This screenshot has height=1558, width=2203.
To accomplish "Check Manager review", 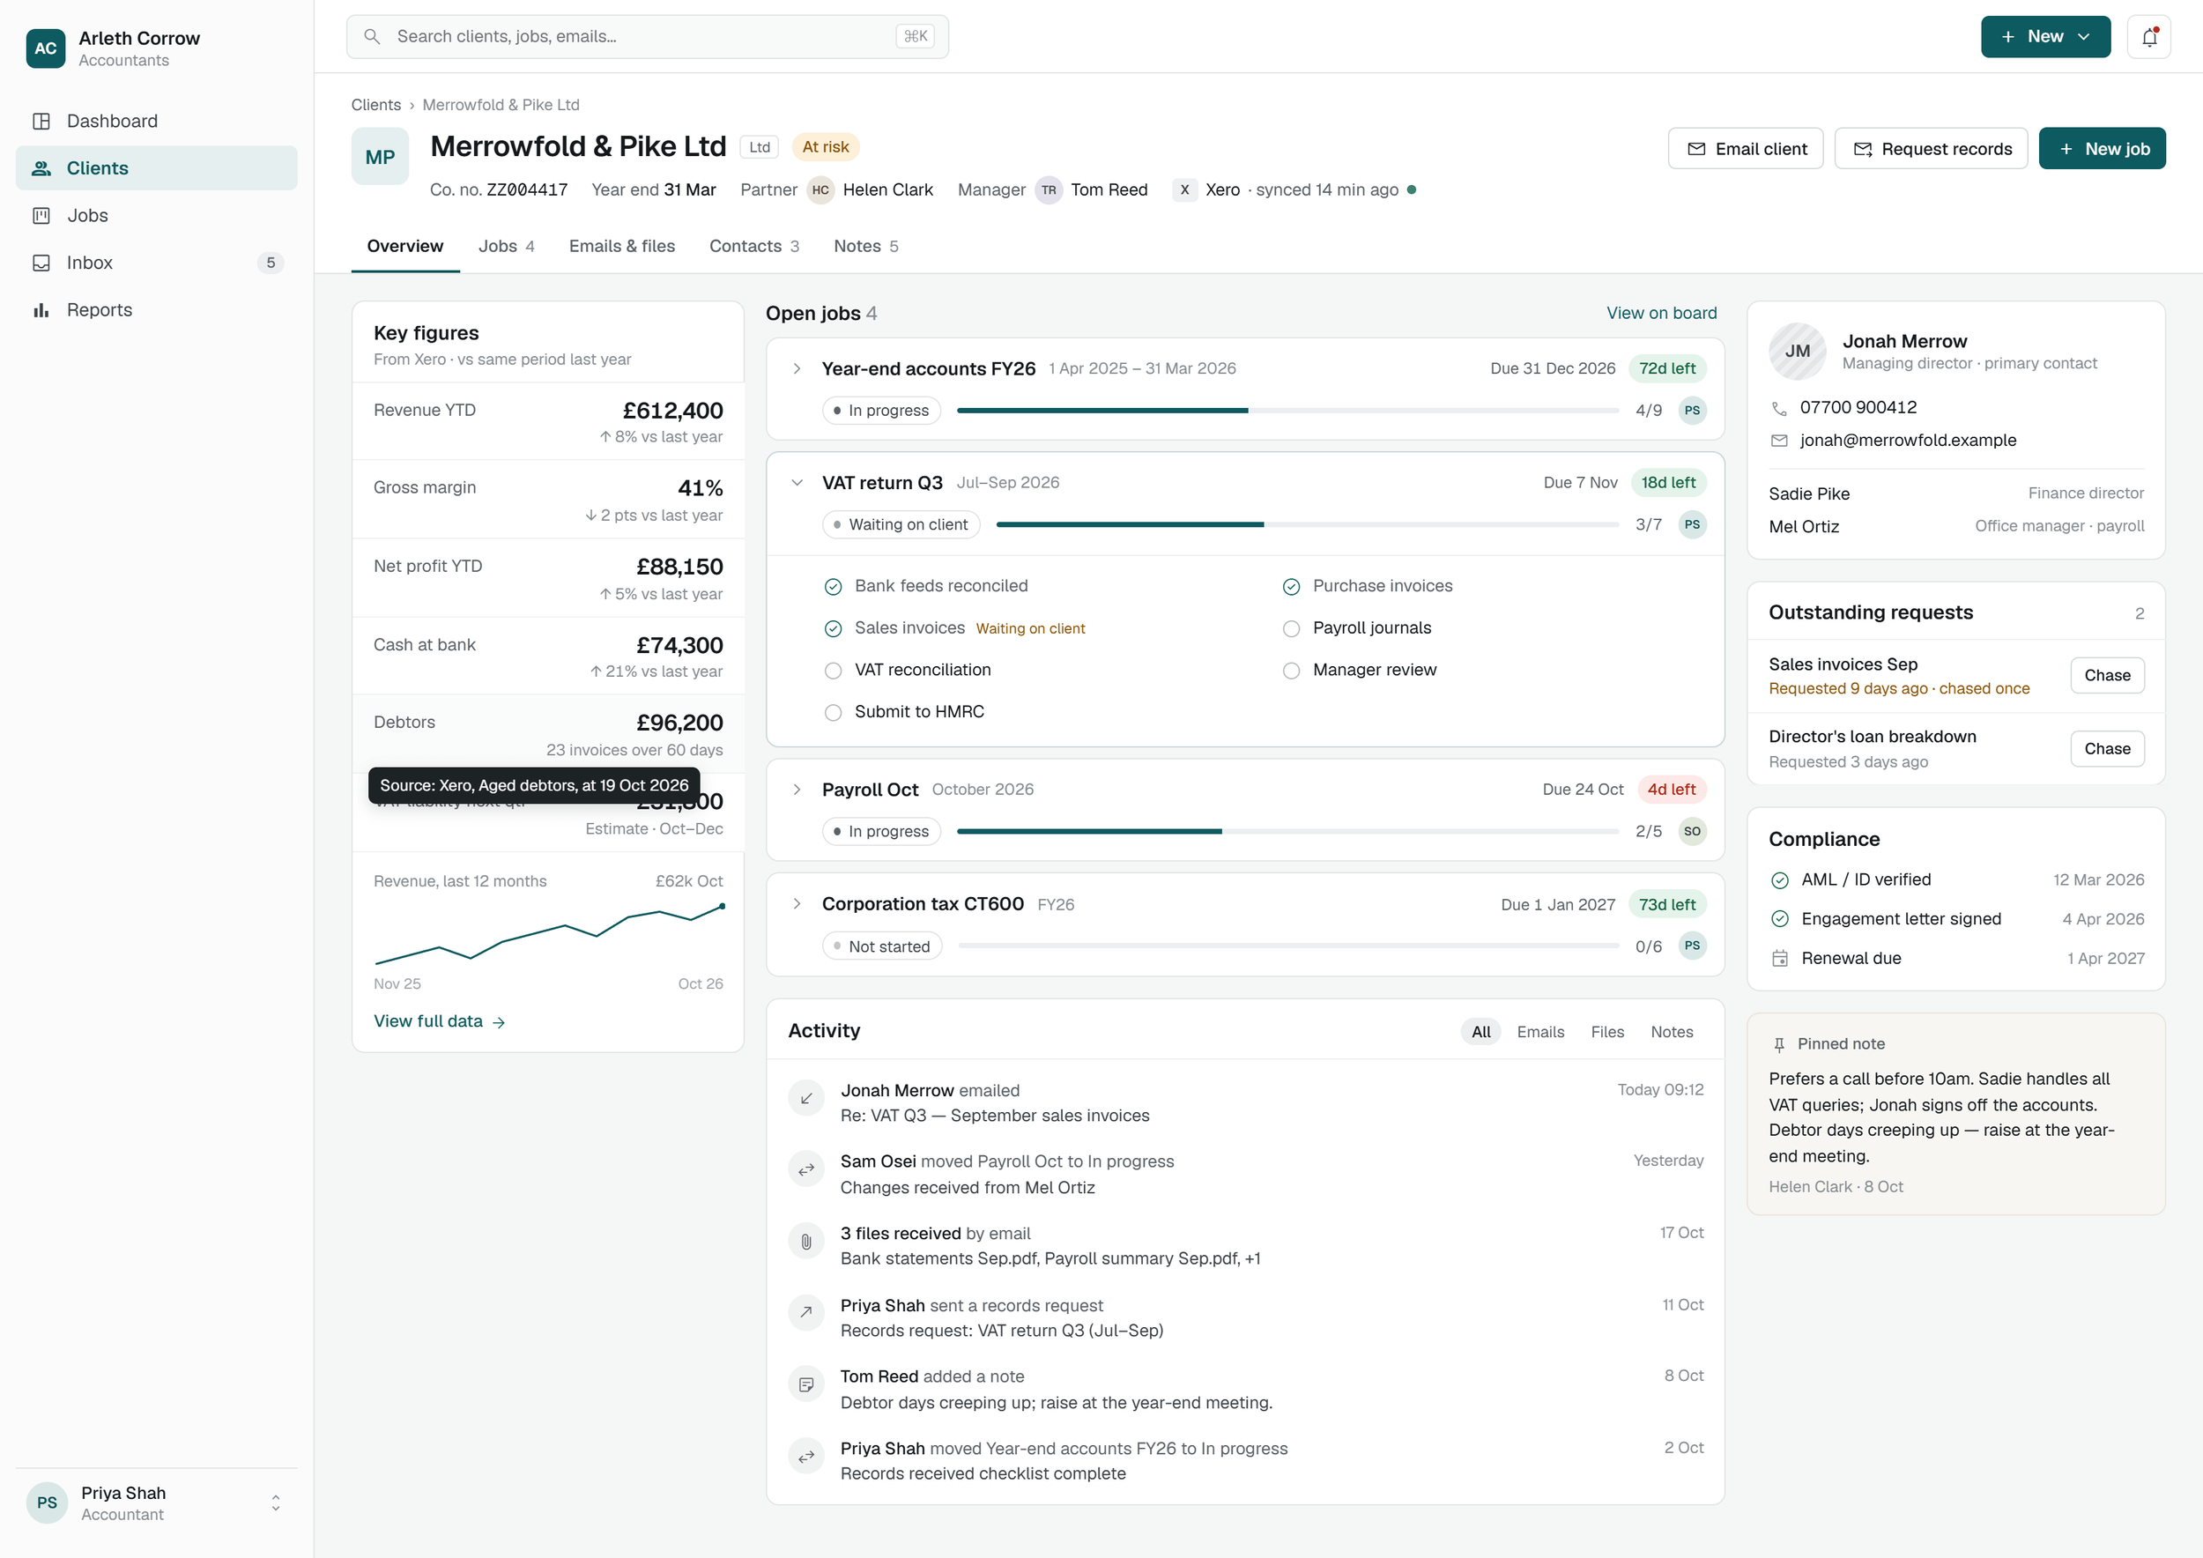I will coord(1292,671).
